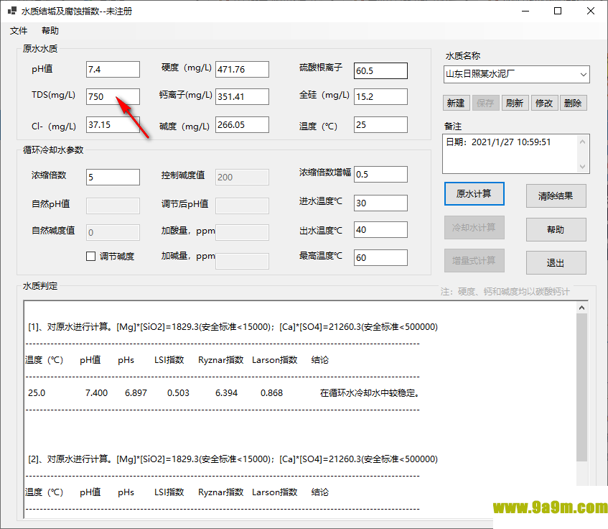Minimize the window
Screen dimensions: 608x529
click(x=525, y=11)
